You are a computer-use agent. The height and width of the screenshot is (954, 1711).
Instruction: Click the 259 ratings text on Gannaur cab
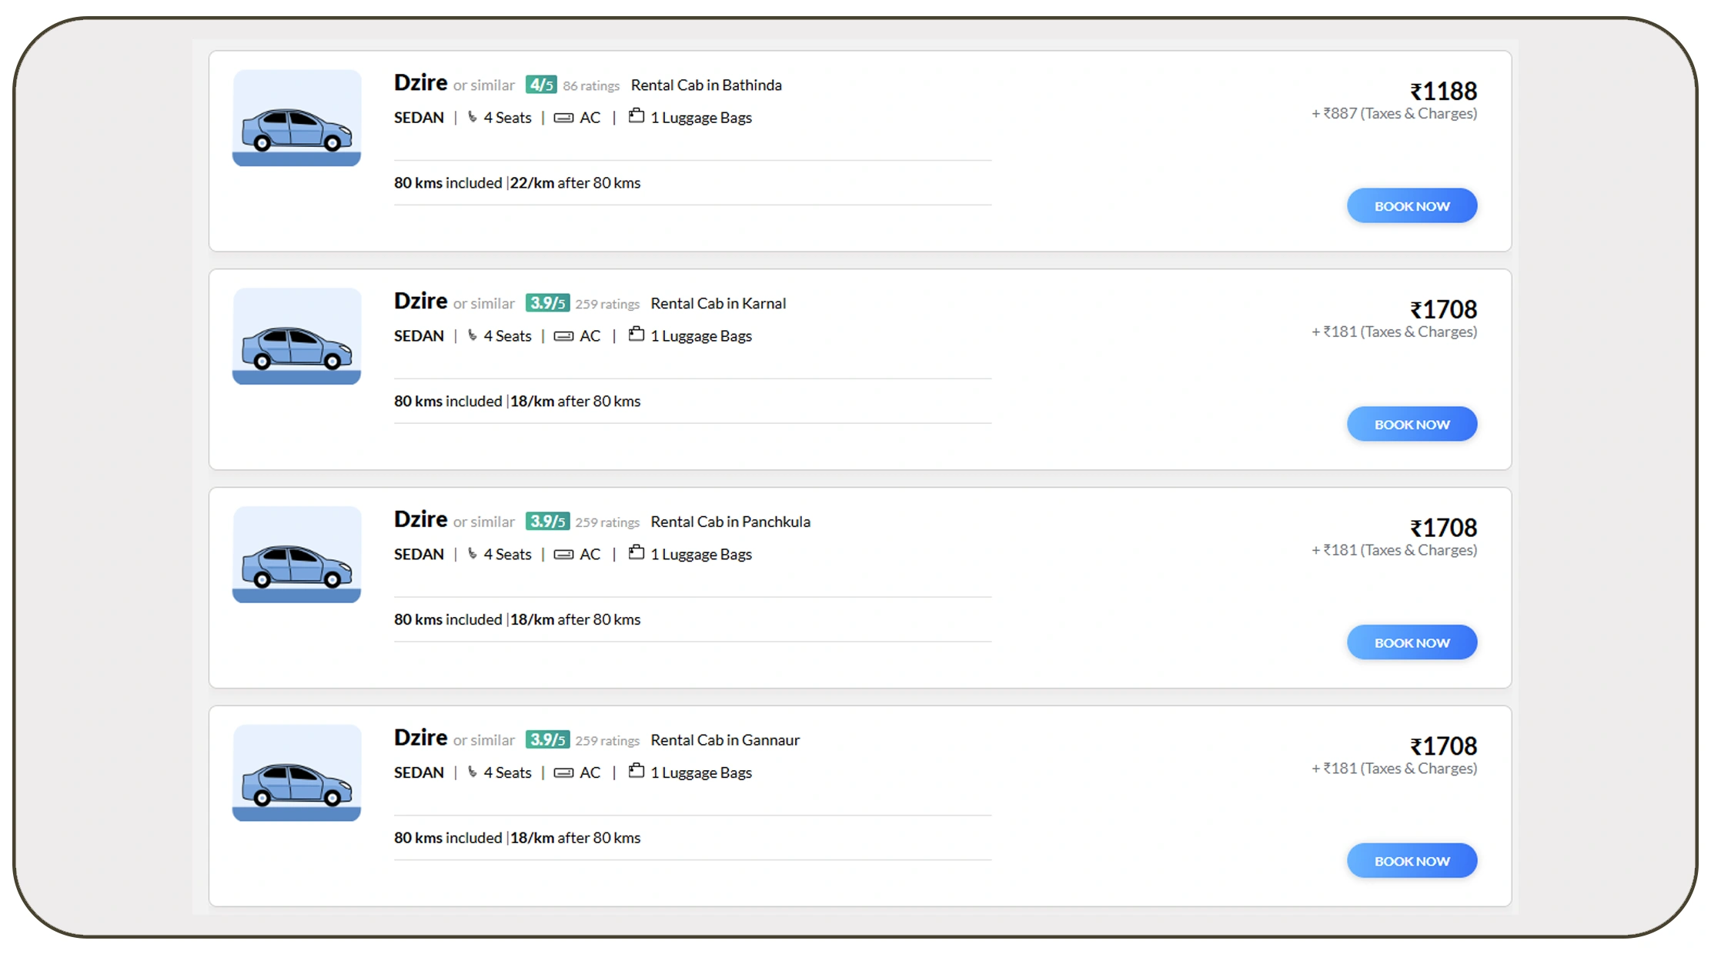(x=607, y=740)
